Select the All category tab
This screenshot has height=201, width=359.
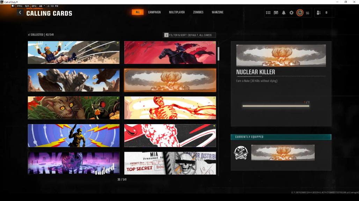point(138,12)
